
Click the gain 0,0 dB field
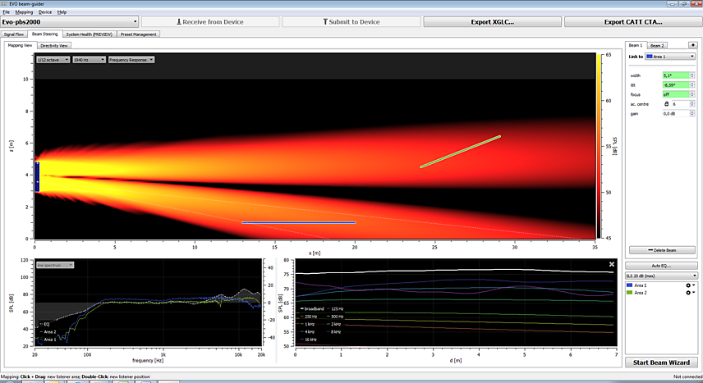[676, 114]
